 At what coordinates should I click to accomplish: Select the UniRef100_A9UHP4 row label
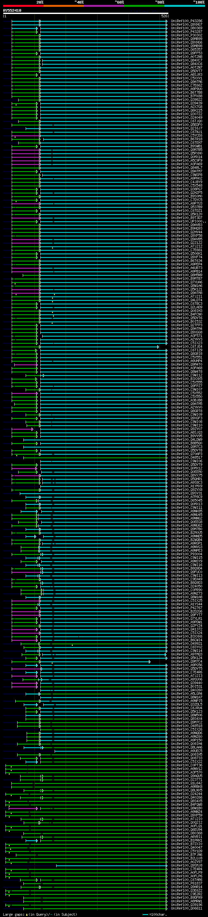187,361
